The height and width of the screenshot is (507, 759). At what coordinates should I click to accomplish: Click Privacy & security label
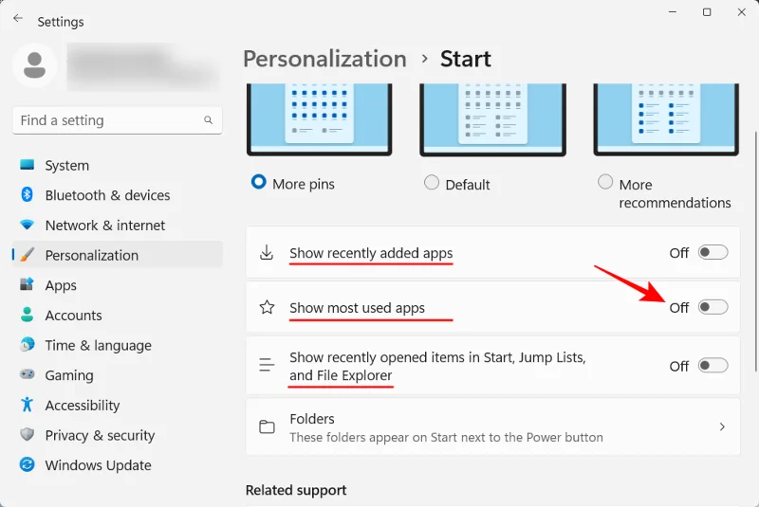tap(100, 436)
